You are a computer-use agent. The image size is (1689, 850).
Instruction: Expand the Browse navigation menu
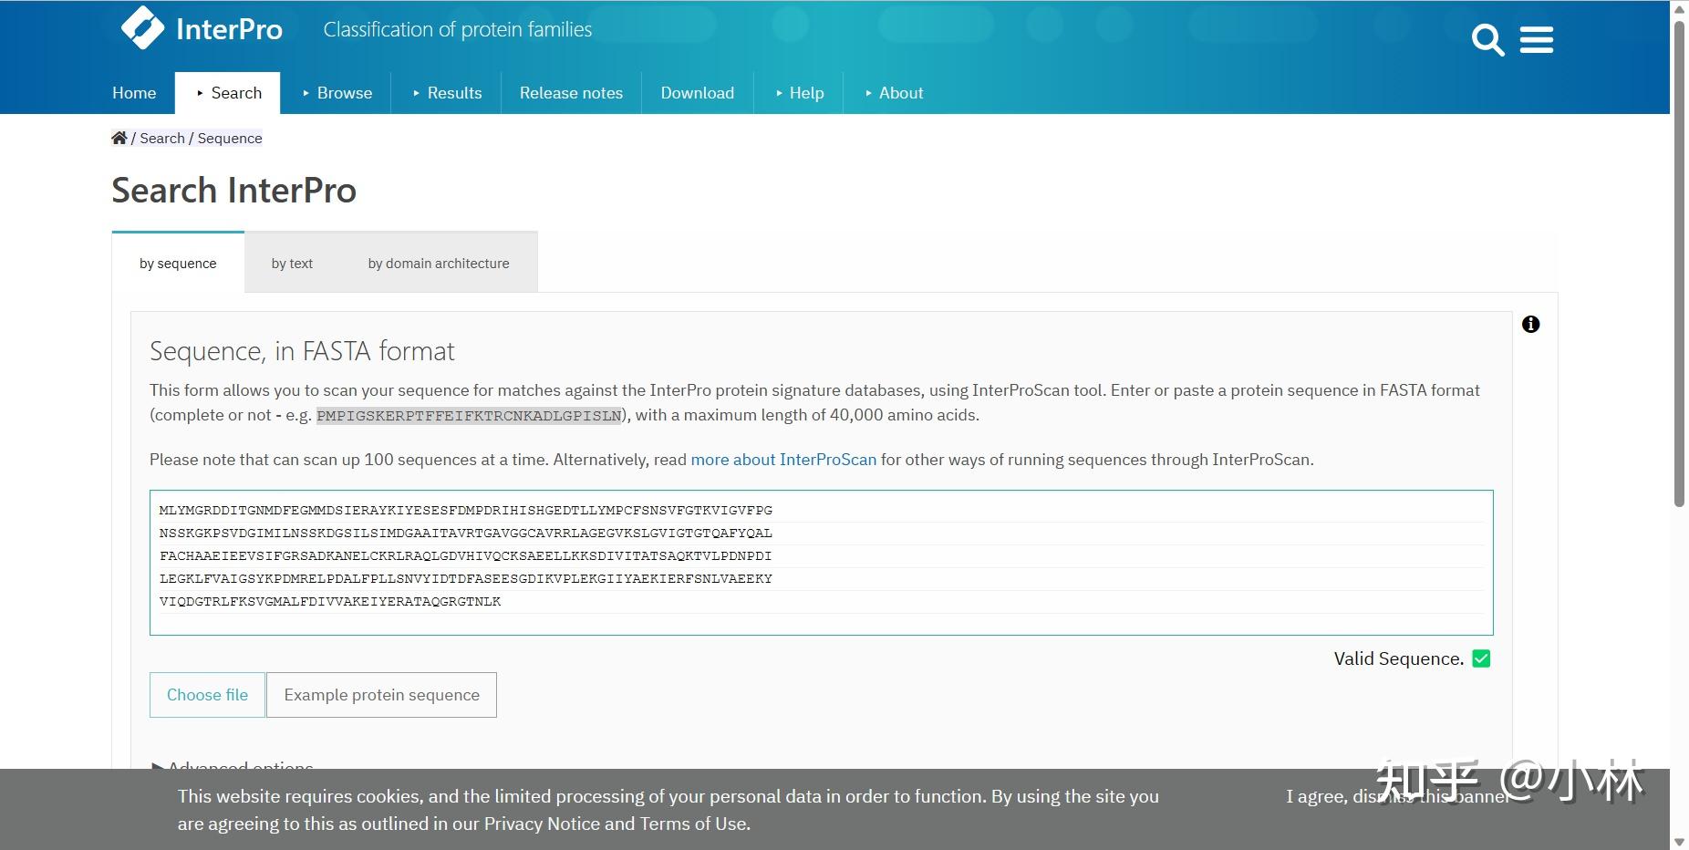coord(337,93)
